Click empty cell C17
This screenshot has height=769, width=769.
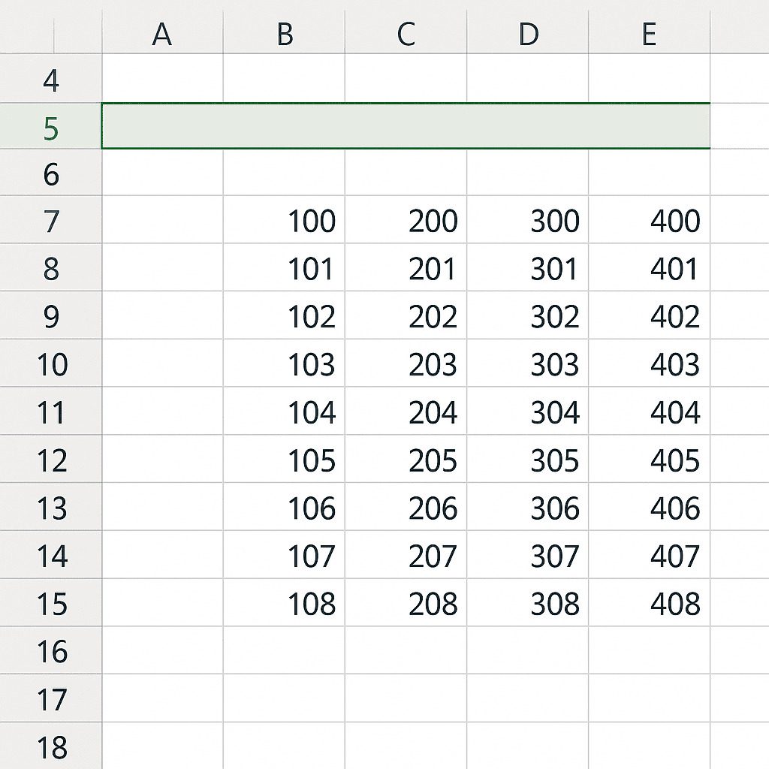[406, 698]
